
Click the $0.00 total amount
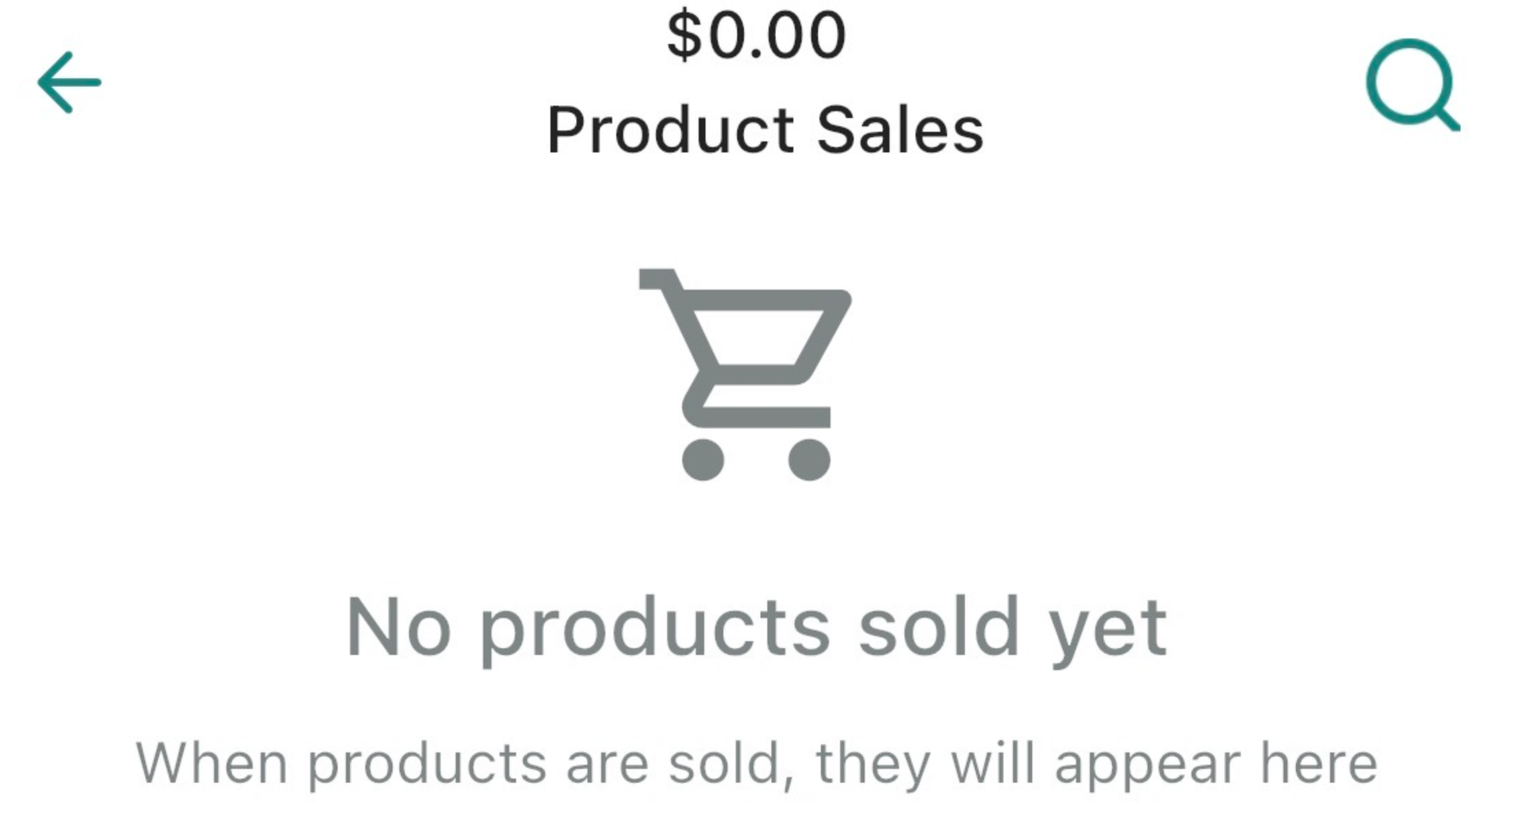point(756,36)
